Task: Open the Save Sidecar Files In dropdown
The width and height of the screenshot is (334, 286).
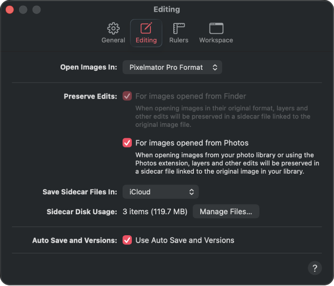Action: 161,192
